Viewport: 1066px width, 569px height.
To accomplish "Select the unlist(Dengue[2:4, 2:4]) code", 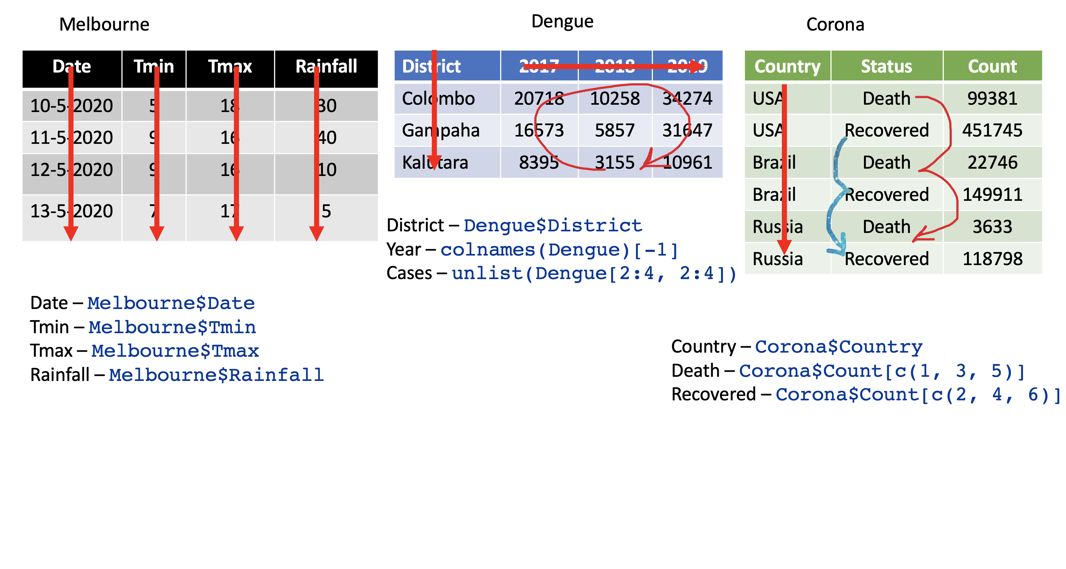I will coord(594,274).
